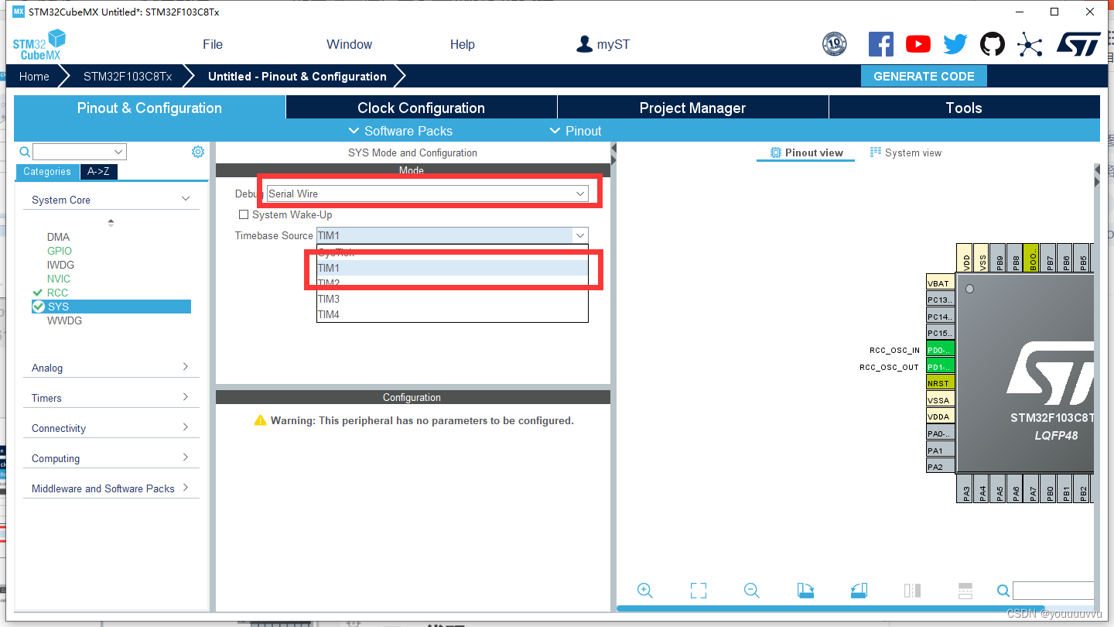This screenshot has width=1114, height=627.
Task: Choose TIM3 from Timebase Source list
Action: click(453, 299)
